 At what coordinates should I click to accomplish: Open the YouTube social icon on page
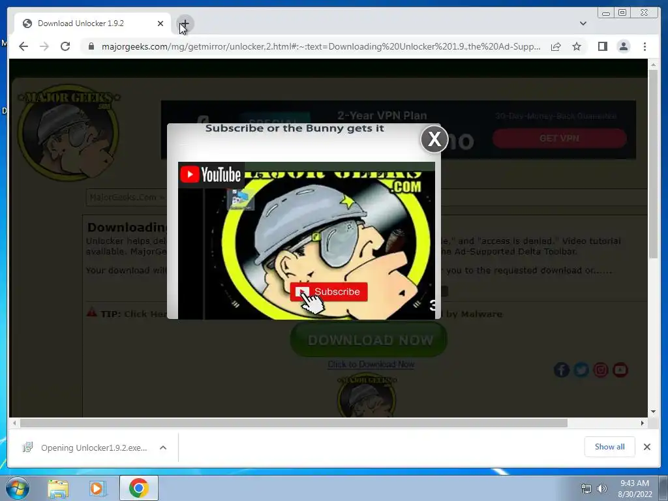click(620, 370)
